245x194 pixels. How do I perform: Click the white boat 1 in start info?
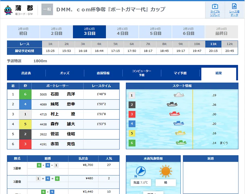click(179, 95)
